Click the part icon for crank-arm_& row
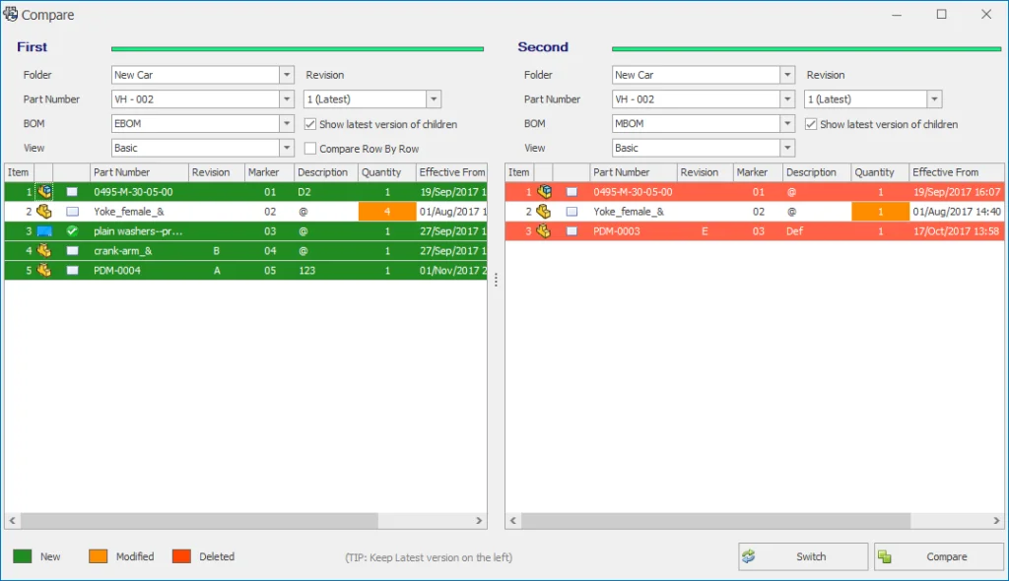 point(44,251)
